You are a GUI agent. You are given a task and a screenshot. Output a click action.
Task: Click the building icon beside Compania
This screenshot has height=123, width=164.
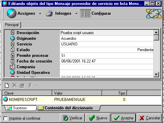12,67
